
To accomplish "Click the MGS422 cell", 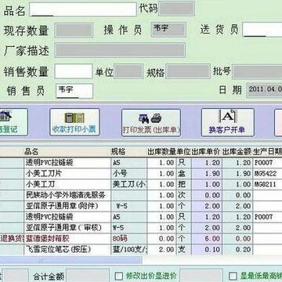I will tap(267, 174).
